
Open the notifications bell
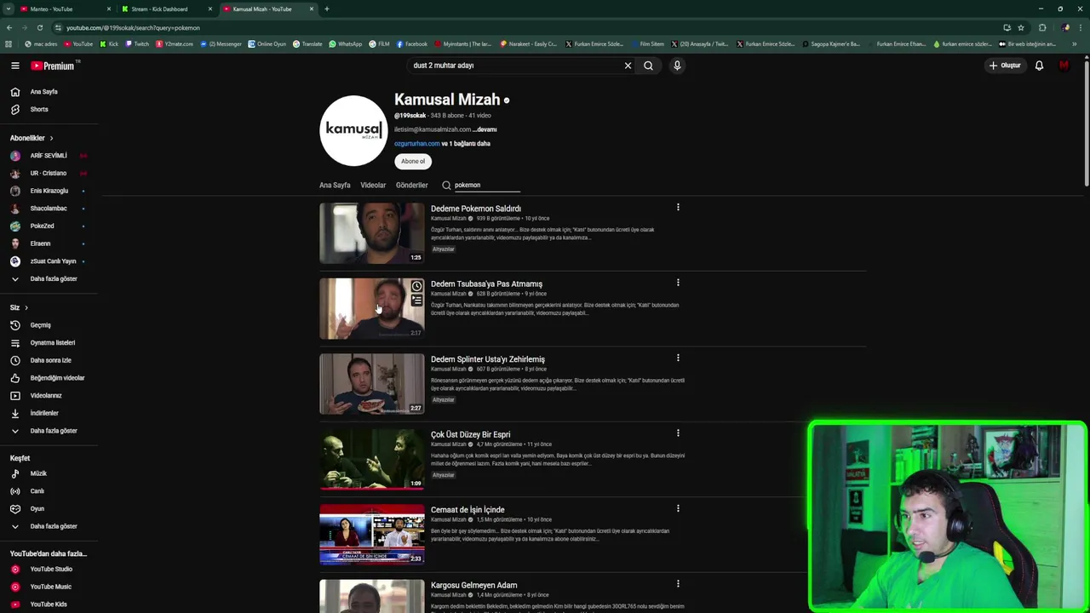tap(1039, 66)
